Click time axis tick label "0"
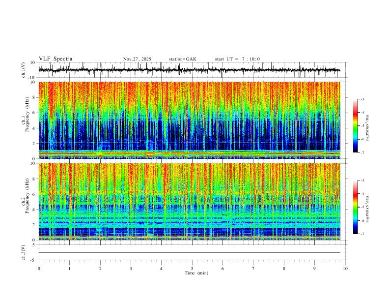Viewport: 389px width, 301px height. pyautogui.click(x=39, y=269)
